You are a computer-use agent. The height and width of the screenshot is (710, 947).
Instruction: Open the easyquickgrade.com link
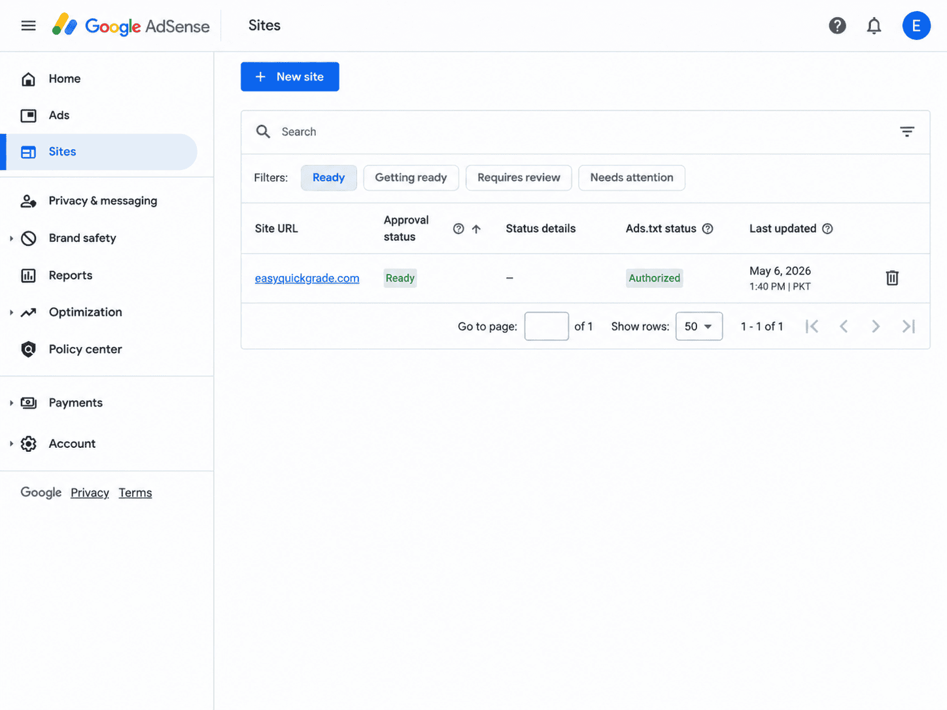307,279
